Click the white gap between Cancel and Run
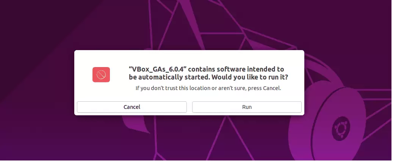This screenshot has height=162, width=393. [x=189, y=107]
